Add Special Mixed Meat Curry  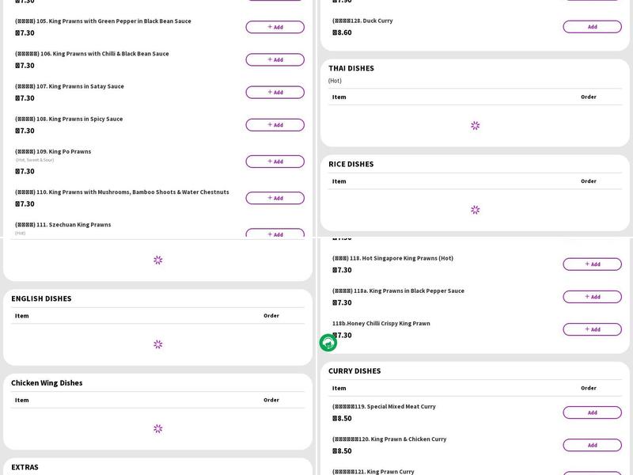(592, 412)
